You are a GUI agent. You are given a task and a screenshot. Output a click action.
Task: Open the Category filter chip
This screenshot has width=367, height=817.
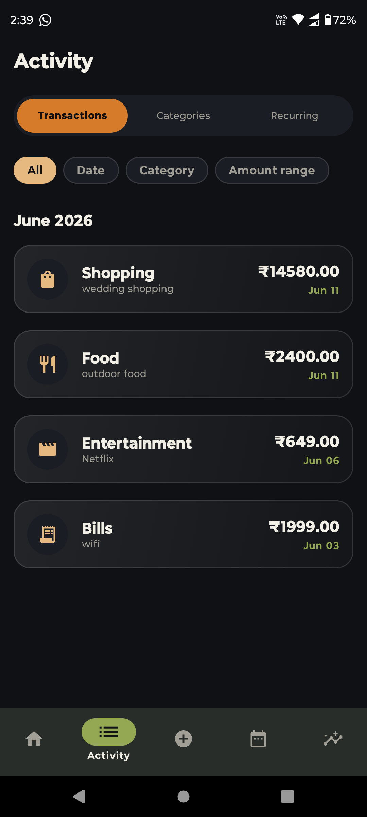coord(167,170)
